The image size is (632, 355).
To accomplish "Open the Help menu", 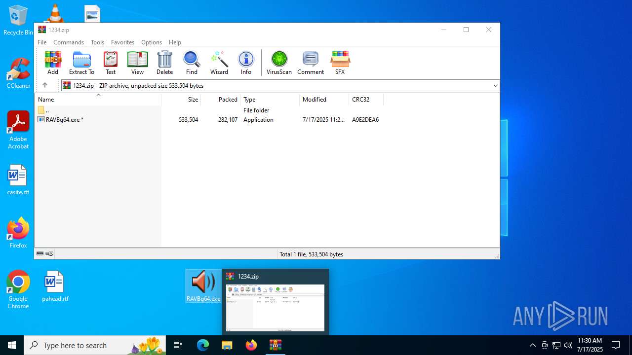I will click(x=175, y=42).
